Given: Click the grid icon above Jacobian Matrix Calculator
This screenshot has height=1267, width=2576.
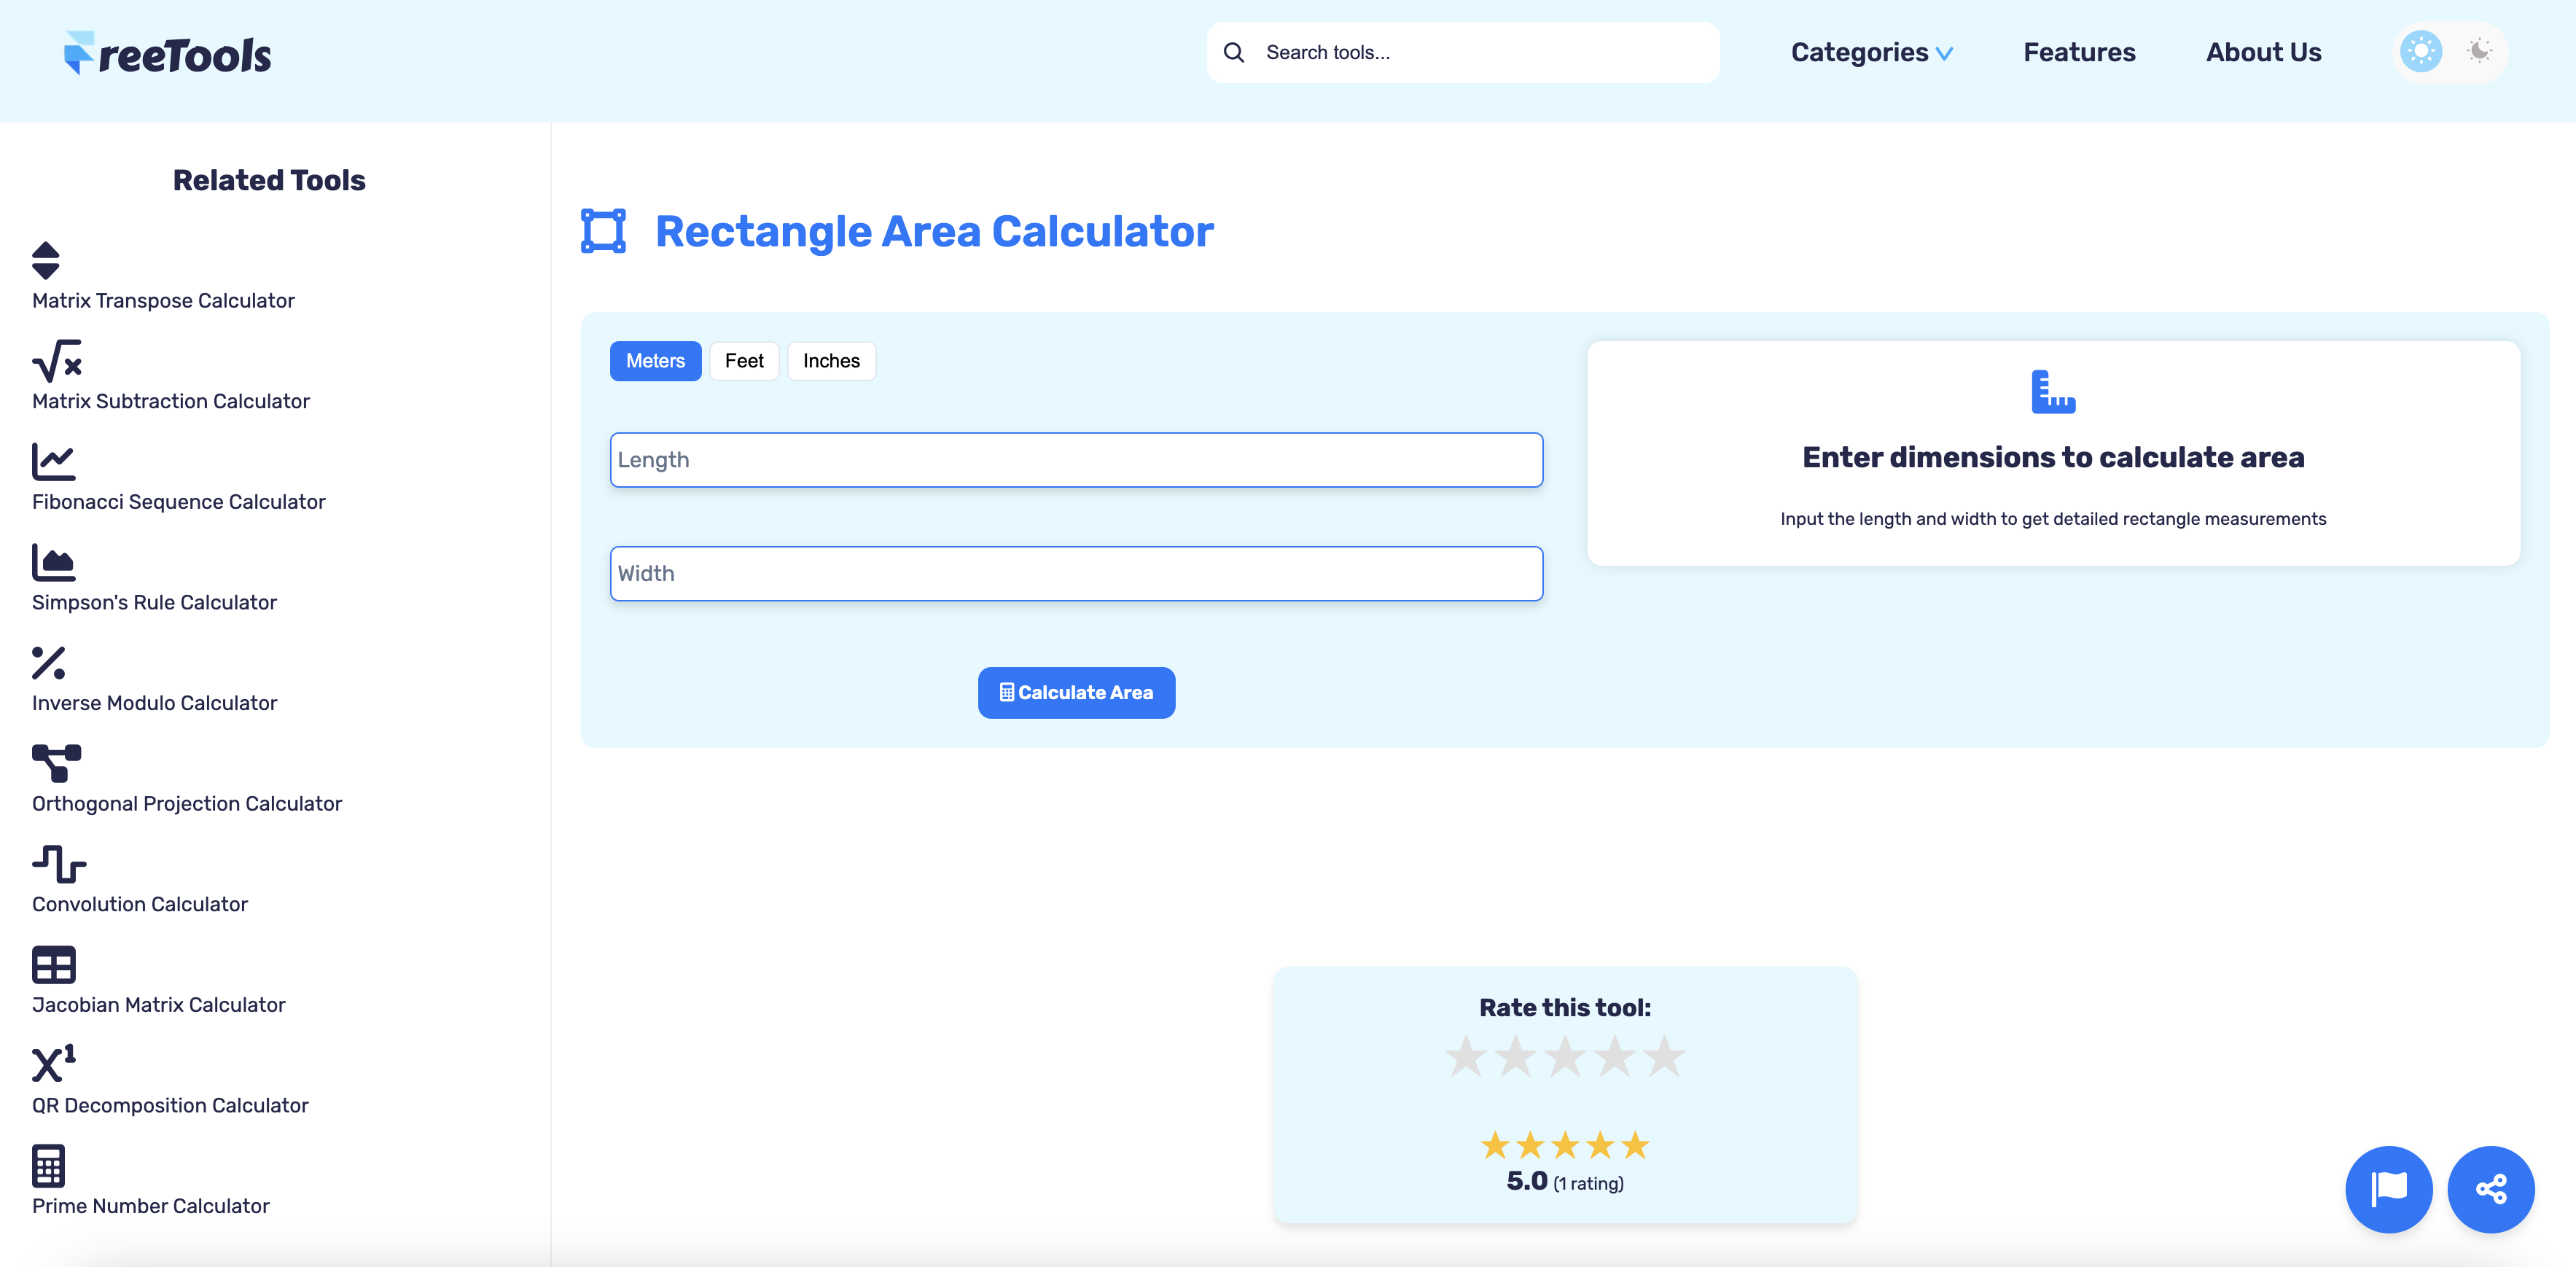Looking at the screenshot, I should [x=55, y=965].
